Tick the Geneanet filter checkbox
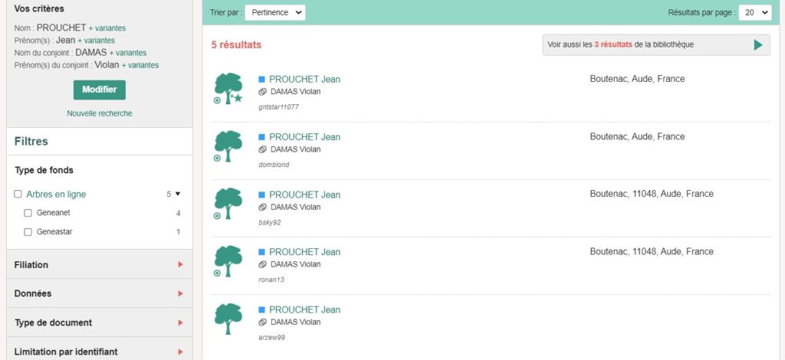 click(x=28, y=213)
